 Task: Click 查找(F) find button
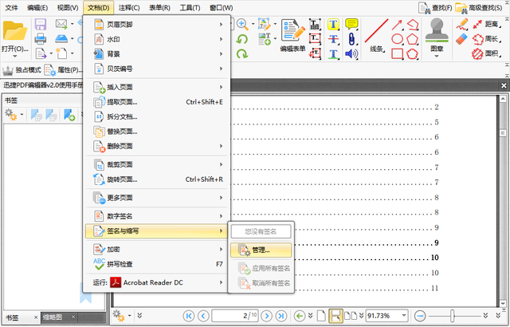435,8
